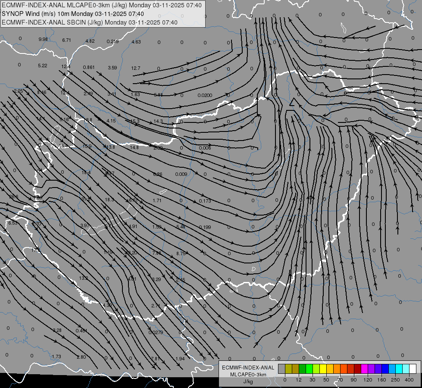Click the map value '8.75'

(181, 253)
